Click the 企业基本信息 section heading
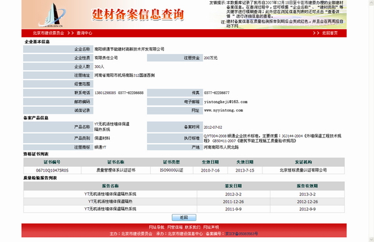 pos(37,42)
